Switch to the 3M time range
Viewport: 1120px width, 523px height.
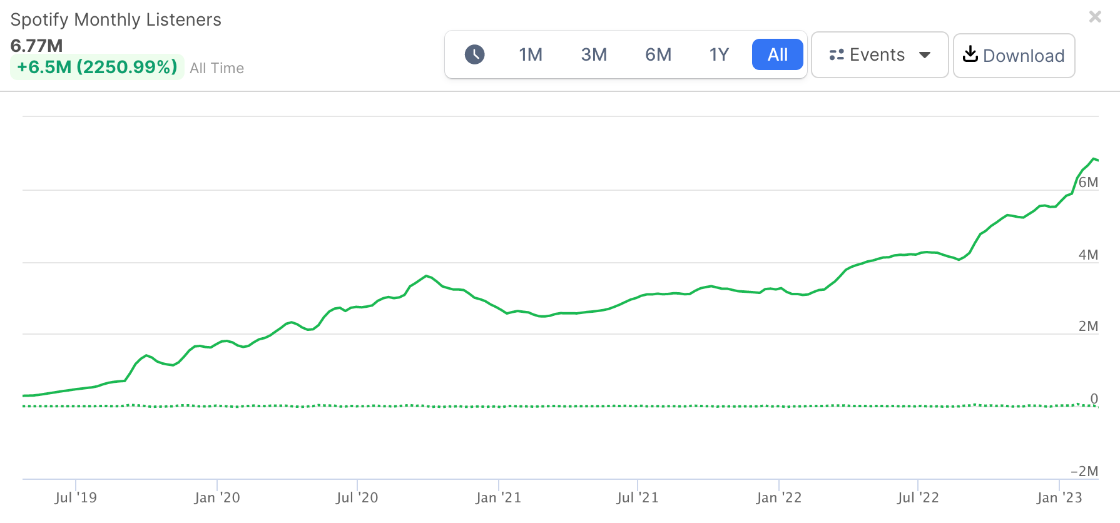coord(594,55)
